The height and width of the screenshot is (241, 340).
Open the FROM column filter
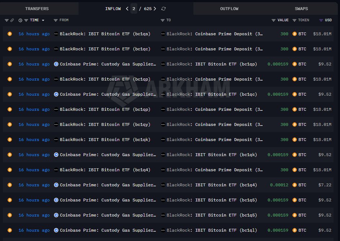tap(56, 20)
